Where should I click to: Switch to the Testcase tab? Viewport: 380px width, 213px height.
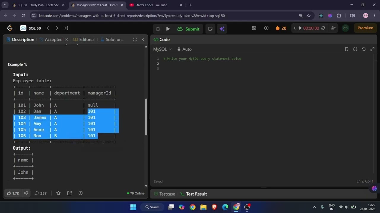coord(164,194)
